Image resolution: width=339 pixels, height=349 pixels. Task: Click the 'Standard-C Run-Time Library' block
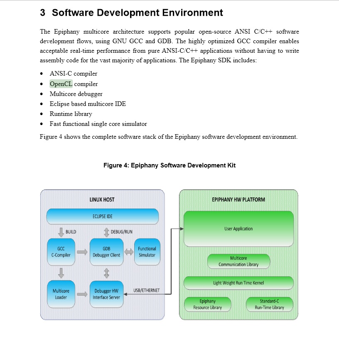point(269,304)
